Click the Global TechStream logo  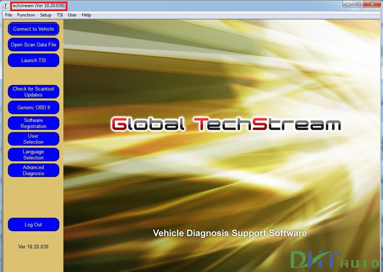(x=226, y=124)
